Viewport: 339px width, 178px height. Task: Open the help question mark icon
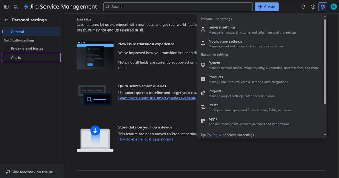tap(313, 7)
